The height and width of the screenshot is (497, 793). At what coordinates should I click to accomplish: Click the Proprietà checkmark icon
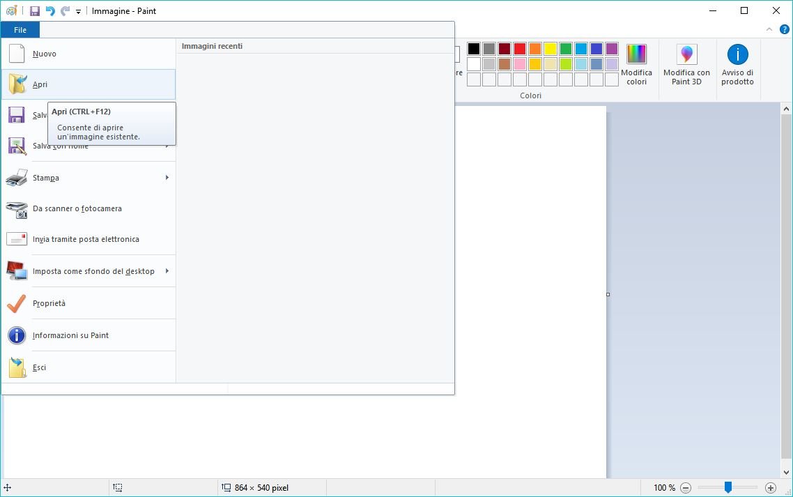click(x=17, y=303)
